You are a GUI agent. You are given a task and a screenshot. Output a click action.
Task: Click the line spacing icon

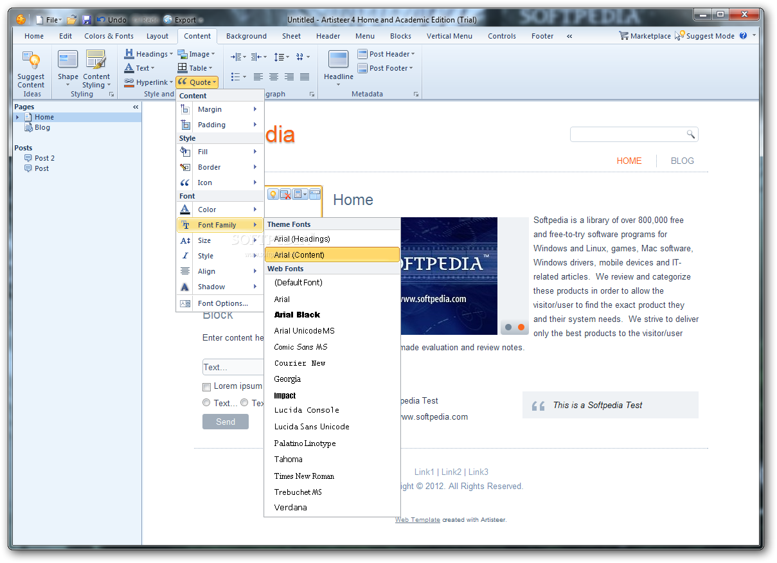click(278, 57)
